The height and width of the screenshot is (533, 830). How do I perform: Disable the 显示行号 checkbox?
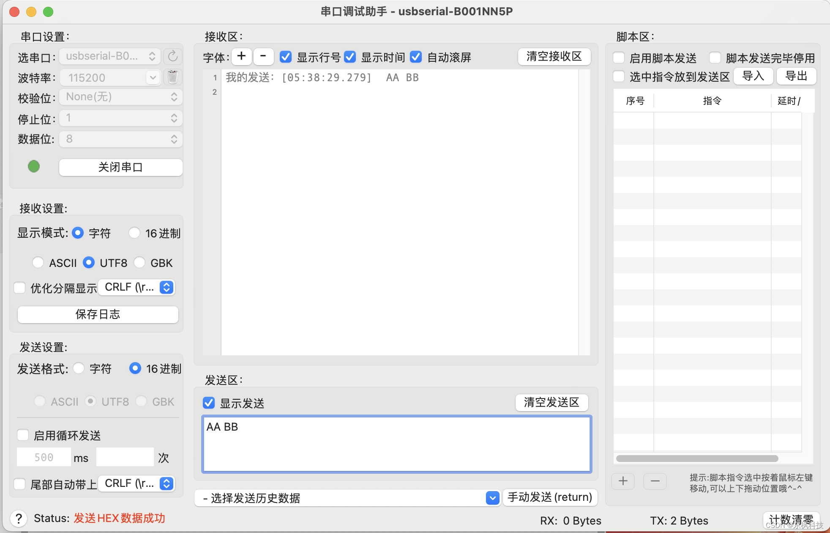point(286,57)
